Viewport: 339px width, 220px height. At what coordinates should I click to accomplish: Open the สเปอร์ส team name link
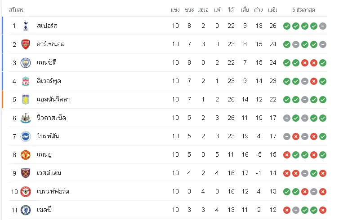(47, 26)
